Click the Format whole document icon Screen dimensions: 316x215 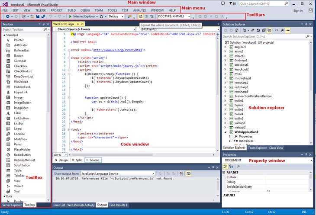(x=141, y=16)
